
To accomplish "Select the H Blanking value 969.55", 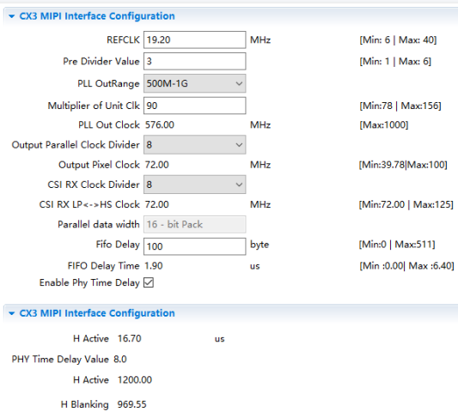I will 131,404.
